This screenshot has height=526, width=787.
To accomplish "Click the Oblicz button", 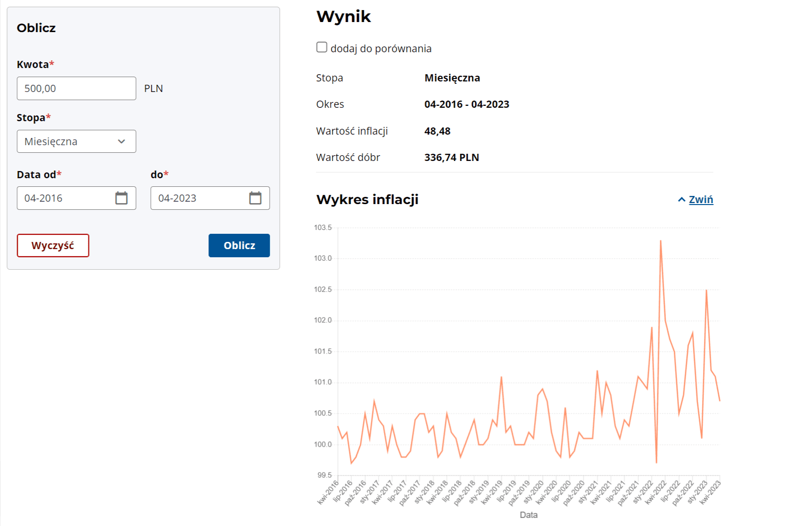I will [239, 245].
